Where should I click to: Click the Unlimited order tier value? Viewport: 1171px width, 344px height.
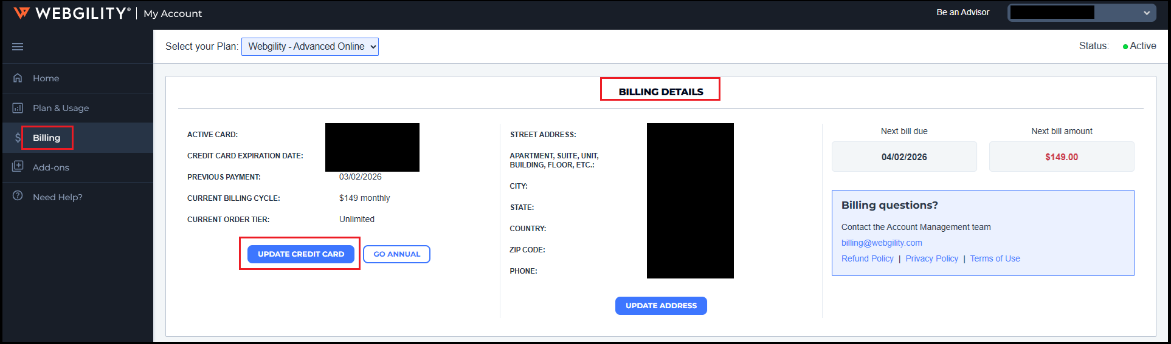click(357, 219)
